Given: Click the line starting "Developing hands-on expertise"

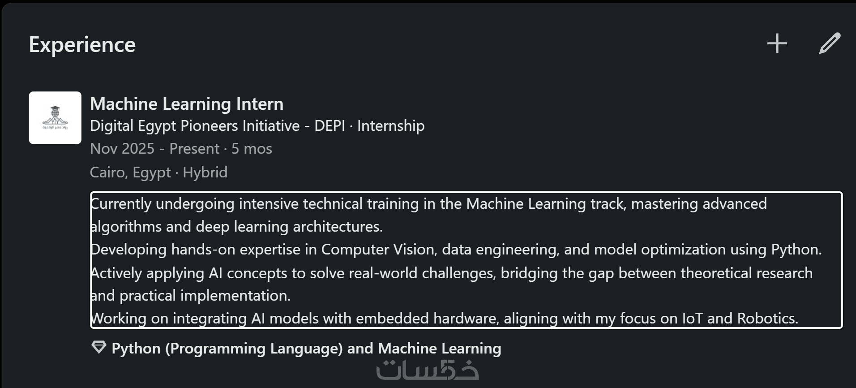Looking at the screenshot, I should [x=456, y=250].
